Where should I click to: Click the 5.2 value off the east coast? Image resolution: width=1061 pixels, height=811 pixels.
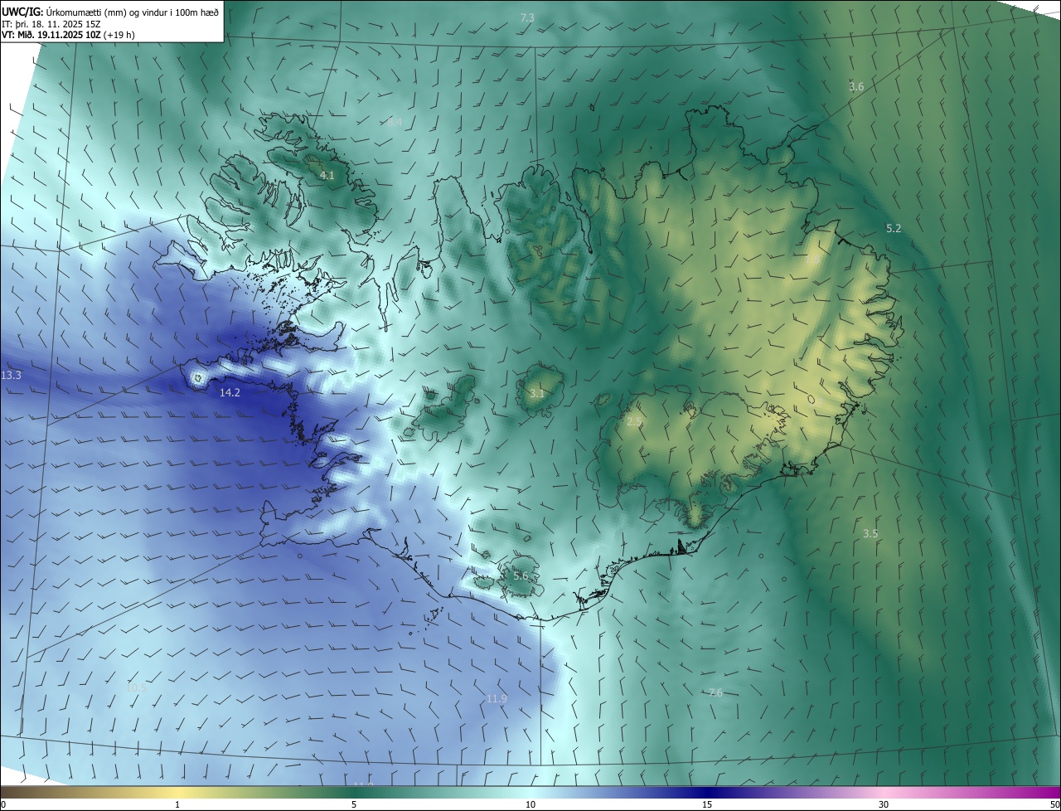click(x=894, y=228)
